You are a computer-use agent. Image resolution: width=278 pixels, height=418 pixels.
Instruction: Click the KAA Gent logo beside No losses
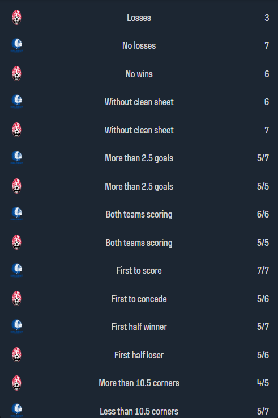(x=17, y=45)
